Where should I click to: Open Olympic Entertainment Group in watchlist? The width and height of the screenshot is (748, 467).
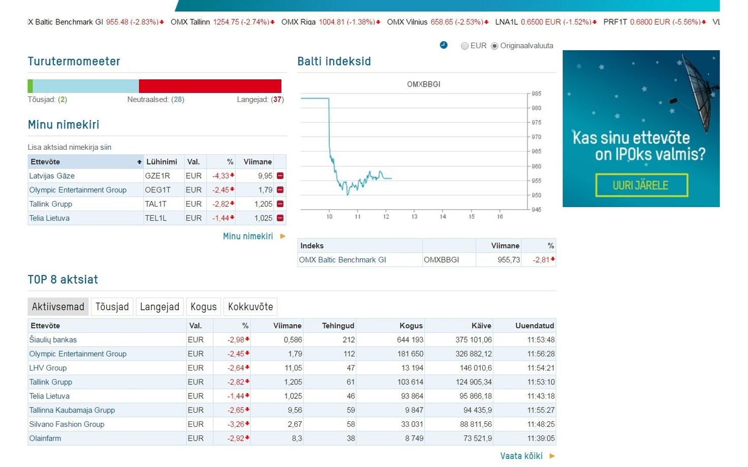78,190
